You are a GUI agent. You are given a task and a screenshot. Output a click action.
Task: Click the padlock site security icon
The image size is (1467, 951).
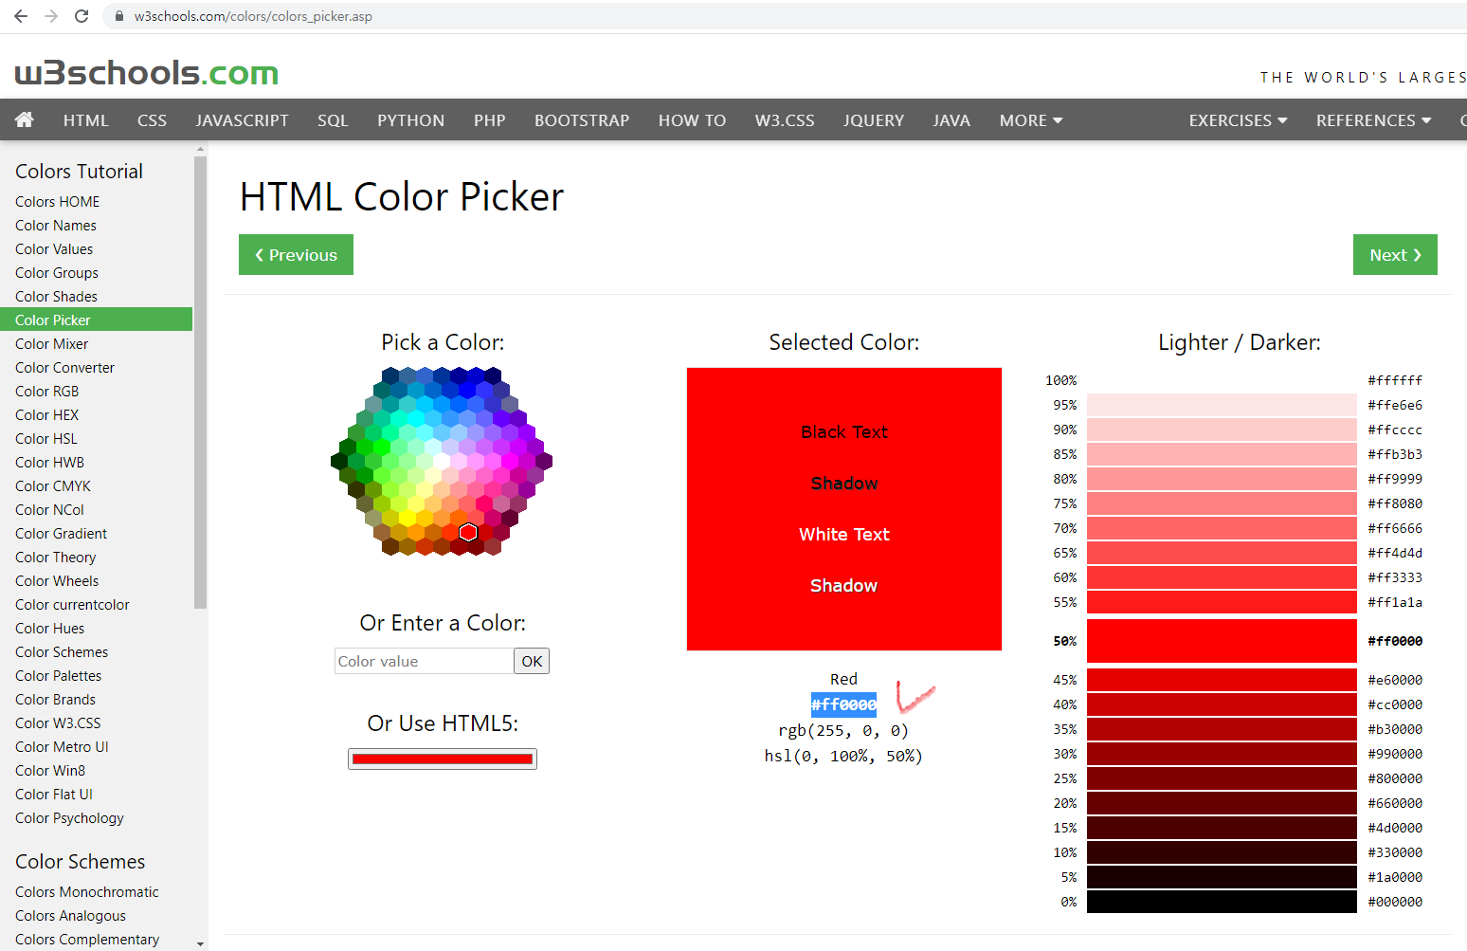pos(119,16)
